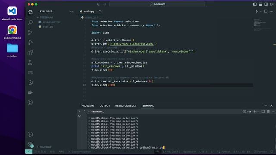
Task: Select the Python 3.11.7 64-bit interpreter
Action: point(241,152)
